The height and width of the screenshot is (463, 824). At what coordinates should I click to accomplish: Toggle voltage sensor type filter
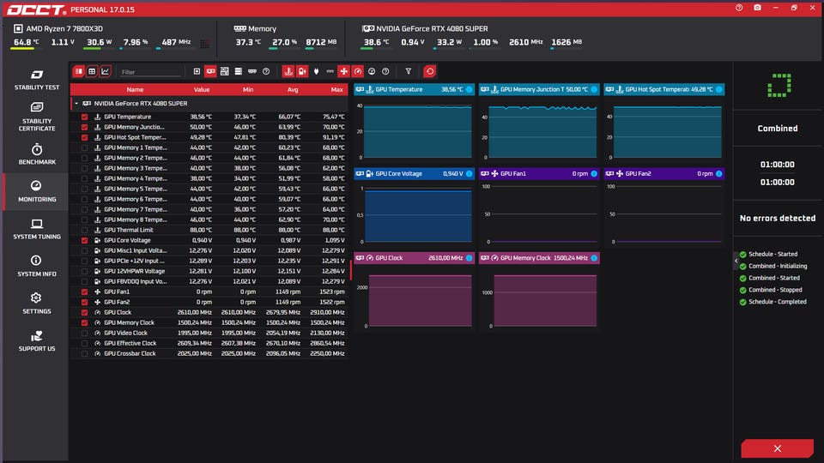click(x=302, y=71)
